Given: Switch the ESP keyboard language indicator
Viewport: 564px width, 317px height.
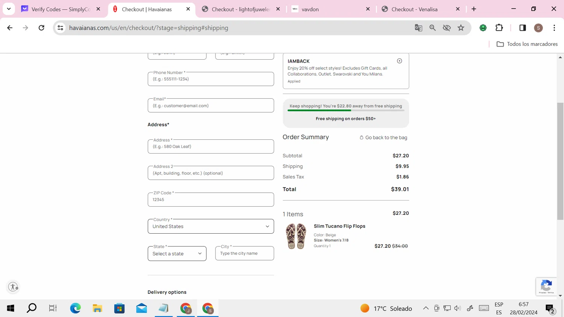Looking at the screenshot, I should [499, 308].
